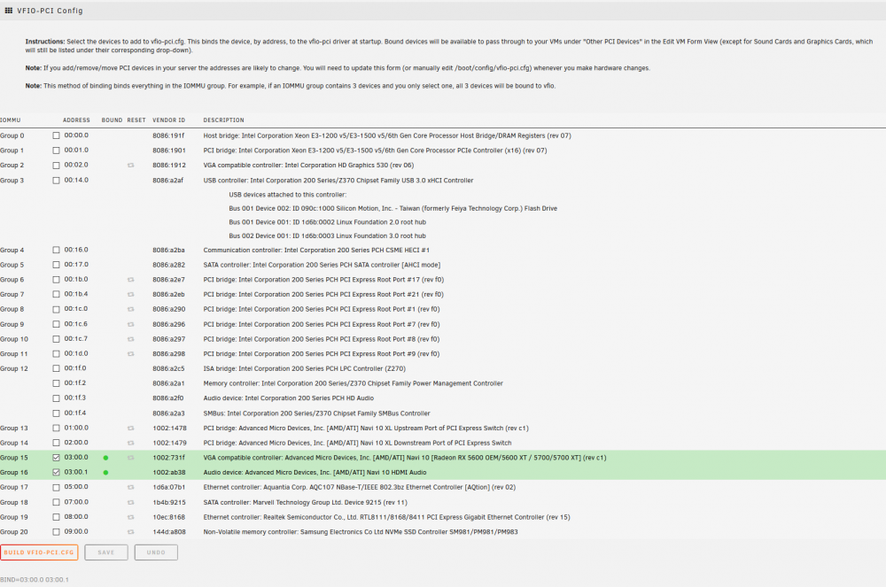Check Realtek Ethernet controller 08:00.0
The height and width of the screenshot is (587, 886).
pyautogui.click(x=56, y=517)
